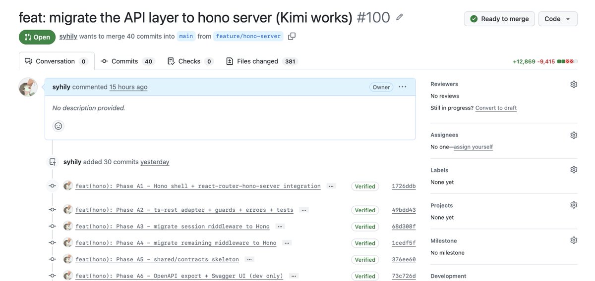This screenshot has height=281, width=595.
Task: Open the syhily author link in header
Action: 68,36
